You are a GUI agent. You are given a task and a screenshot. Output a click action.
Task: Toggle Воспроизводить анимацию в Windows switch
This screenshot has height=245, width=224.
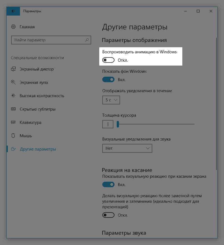[x=108, y=60]
